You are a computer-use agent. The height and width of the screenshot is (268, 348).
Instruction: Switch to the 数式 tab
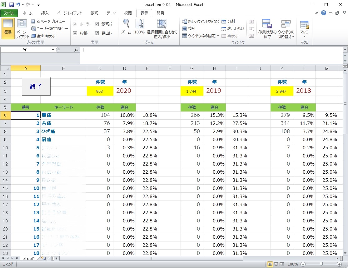click(94, 13)
